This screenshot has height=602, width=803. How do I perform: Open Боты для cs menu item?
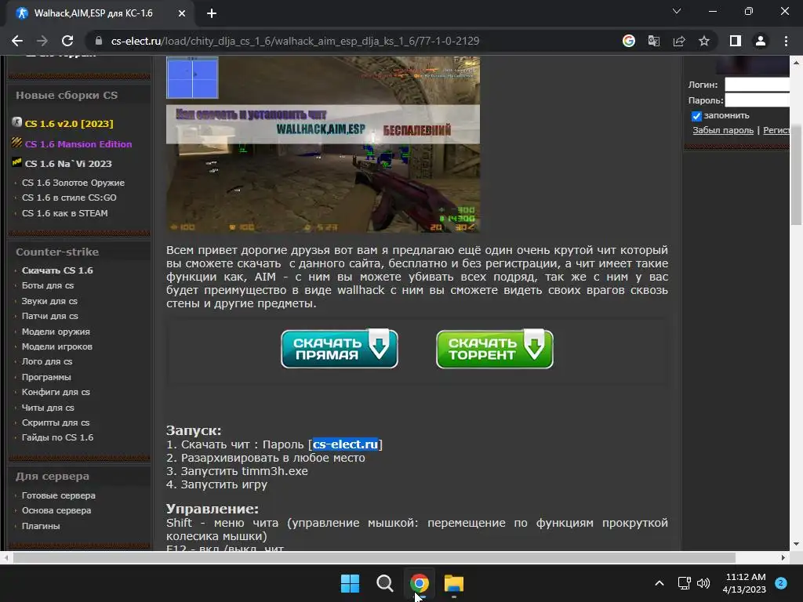point(48,285)
